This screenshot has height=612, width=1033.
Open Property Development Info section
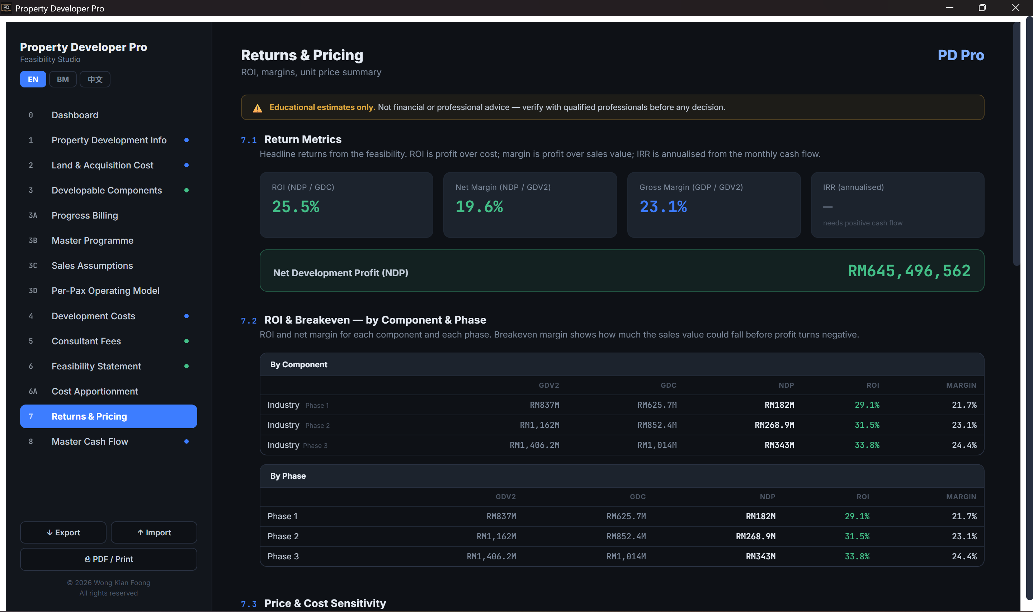pyautogui.click(x=109, y=140)
